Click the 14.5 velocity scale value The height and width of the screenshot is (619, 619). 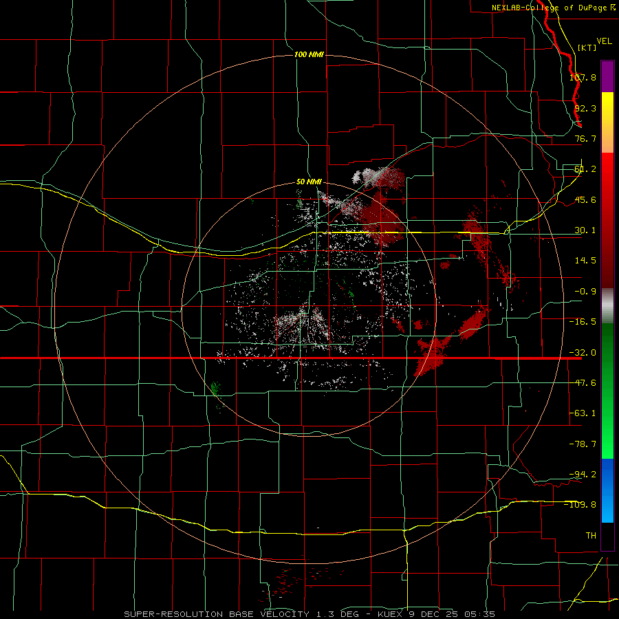coord(585,261)
